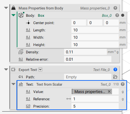Collapse the Mass Properties from Body section
This screenshot has height=114, width=130.
click(x=6, y=8)
